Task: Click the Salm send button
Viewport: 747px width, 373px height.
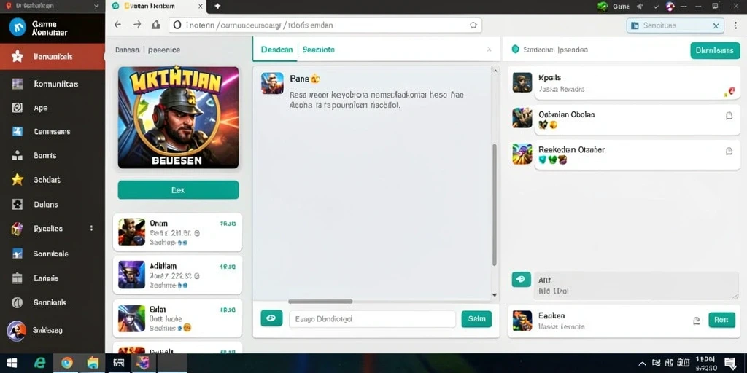Action: [476, 319]
